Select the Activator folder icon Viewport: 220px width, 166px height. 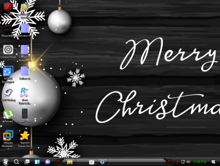(25, 30)
